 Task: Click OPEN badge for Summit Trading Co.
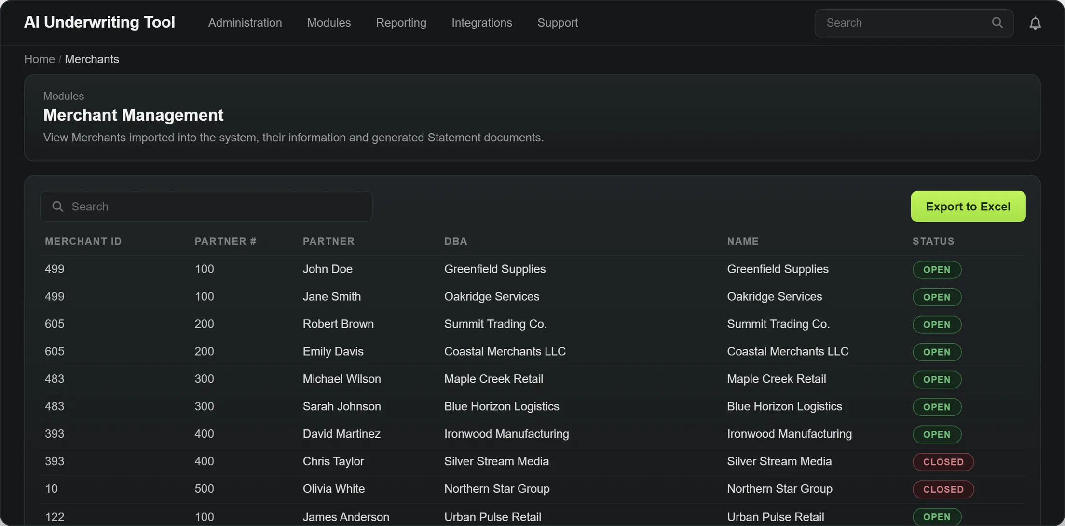click(937, 325)
